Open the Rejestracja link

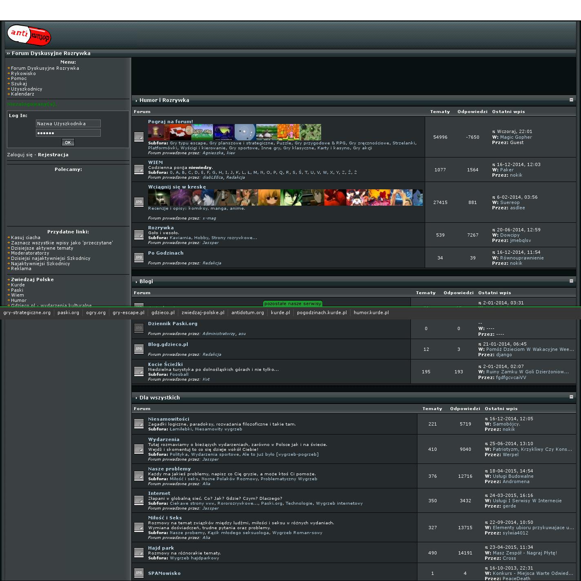coord(53,155)
